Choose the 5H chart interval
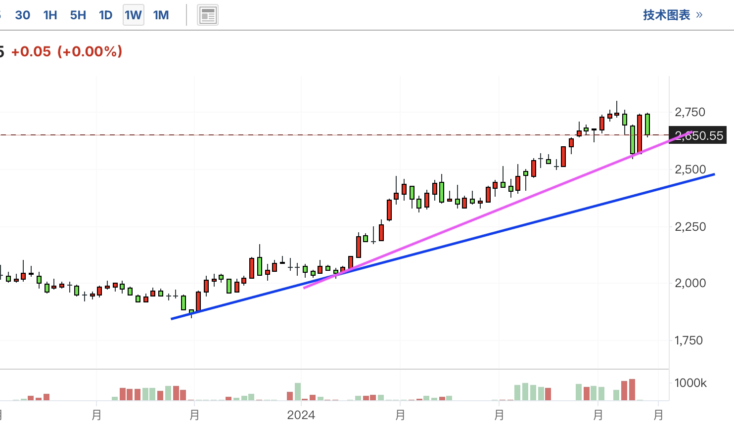734x423 pixels. tap(78, 15)
